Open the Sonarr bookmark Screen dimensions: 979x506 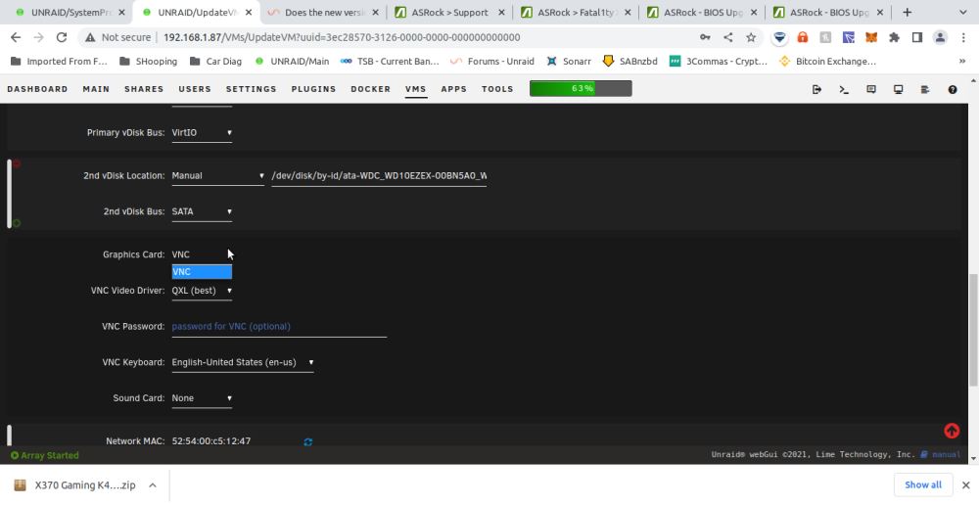coord(569,61)
